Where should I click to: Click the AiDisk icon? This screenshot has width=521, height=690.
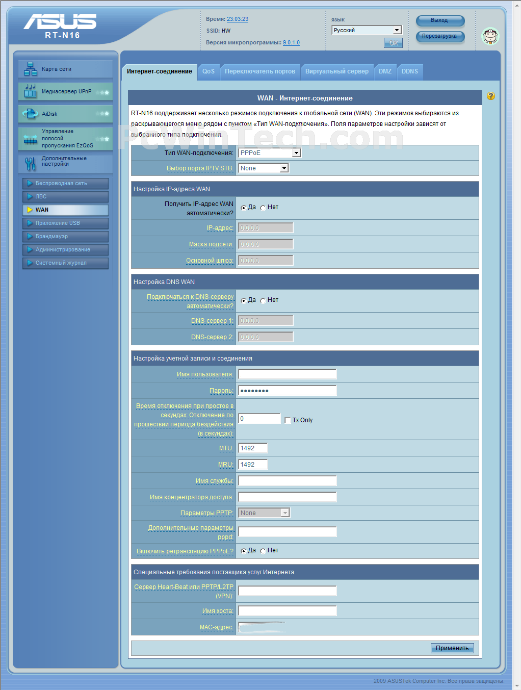coord(31,114)
